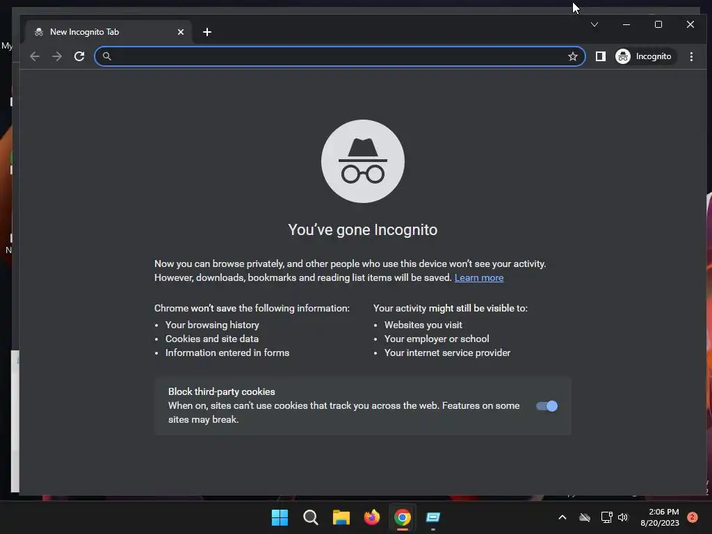712x534 pixels.
Task: Open the notification badge showing 2
Action: click(693, 517)
